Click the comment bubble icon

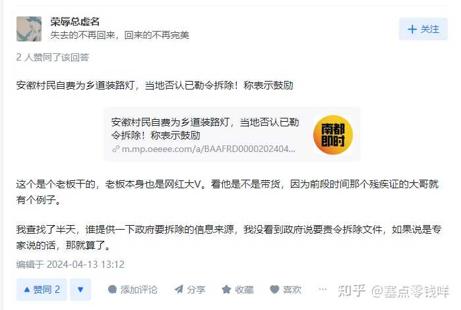tap(112, 290)
